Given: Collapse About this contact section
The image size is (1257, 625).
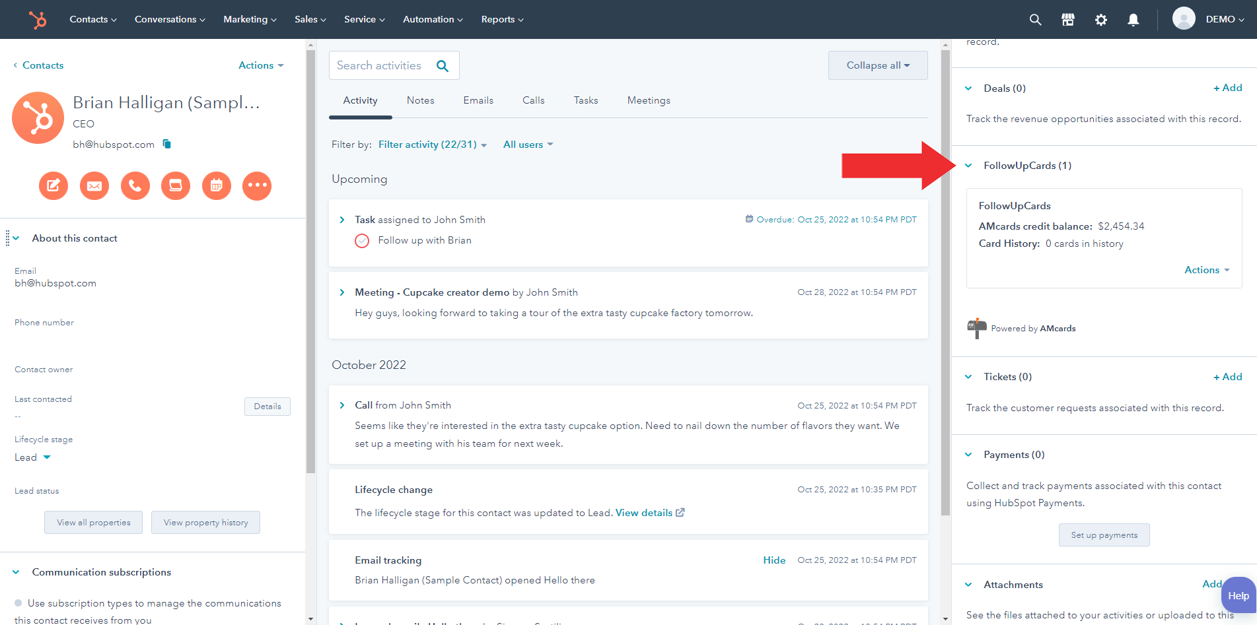Looking at the screenshot, I should (16, 238).
